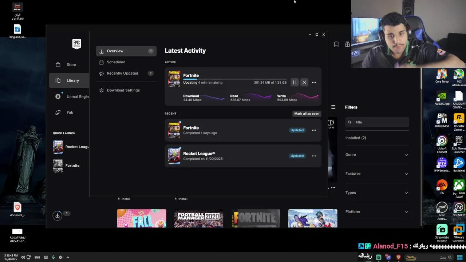Viewport: 466px width, 262px height.
Task: Open ARMOURY CRATE desktop shortcut
Action: [x=459, y=100]
